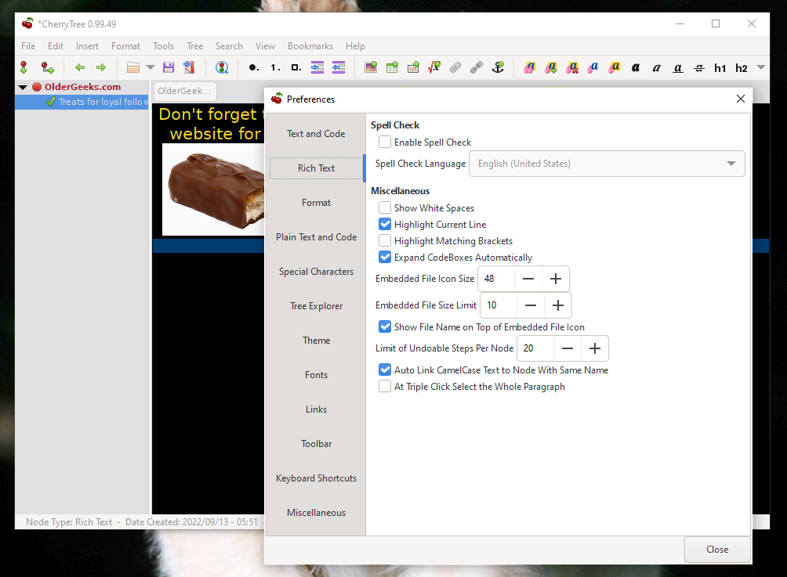Screen dimensions: 787x577
Task: Open the File menu
Action: 28,46
